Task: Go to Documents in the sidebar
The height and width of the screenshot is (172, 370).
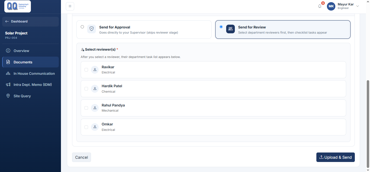Action: click(30, 62)
